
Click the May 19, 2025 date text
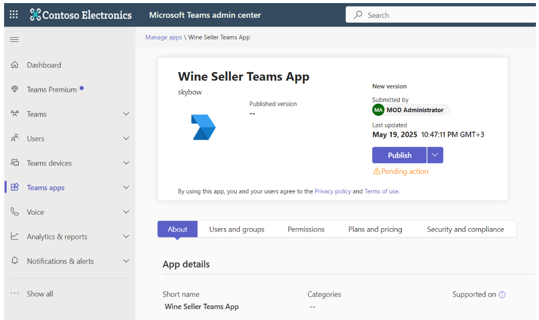click(395, 134)
